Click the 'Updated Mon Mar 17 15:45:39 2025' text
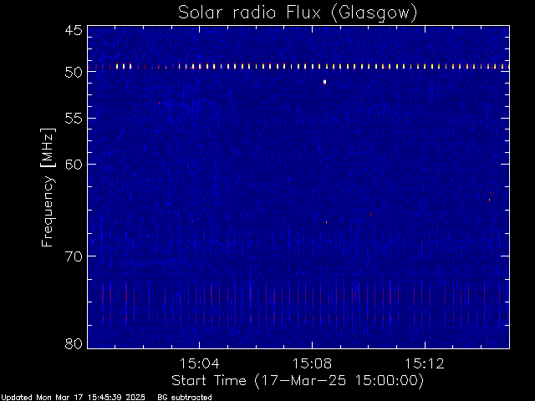The height and width of the screenshot is (401, 535). click(73, 398)
